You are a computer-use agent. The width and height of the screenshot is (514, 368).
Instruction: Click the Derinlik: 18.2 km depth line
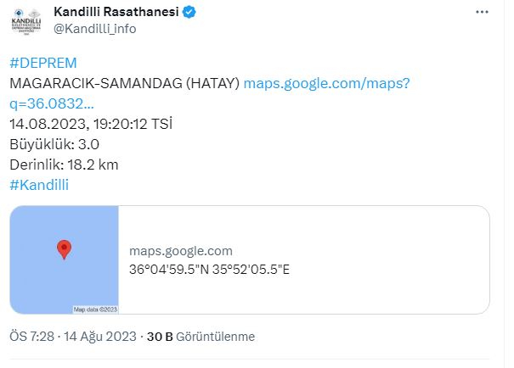65,164
